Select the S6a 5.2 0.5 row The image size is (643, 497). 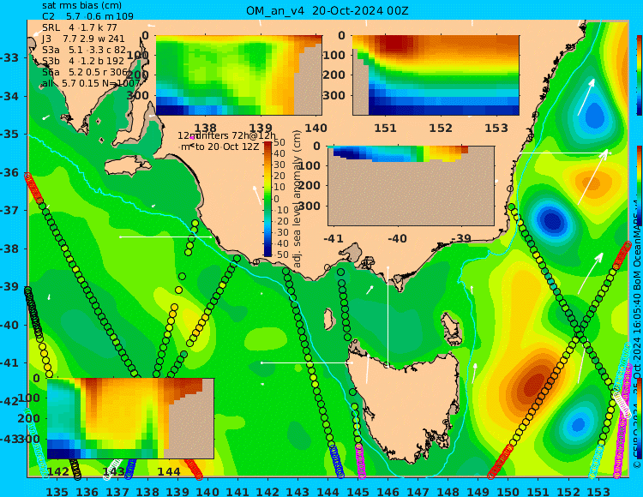85,72
